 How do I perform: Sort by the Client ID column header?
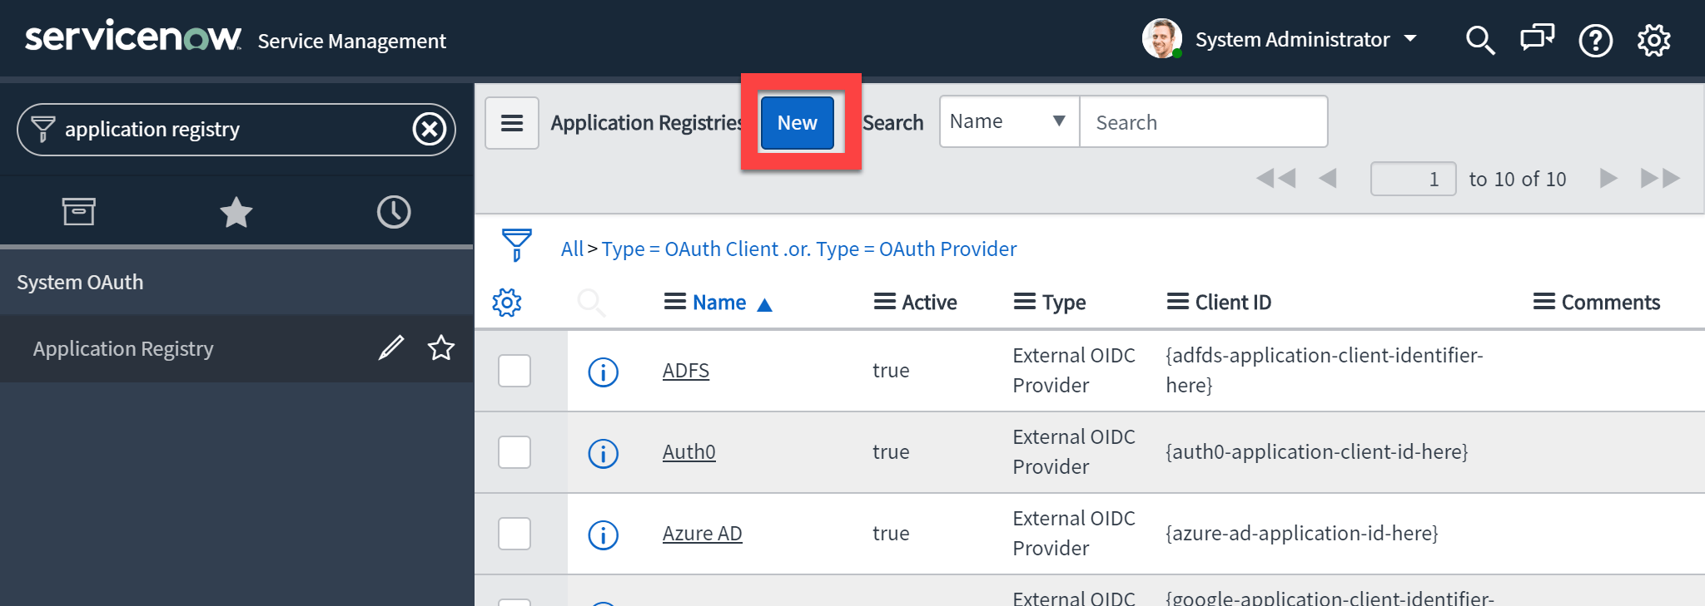pyautogui.click(x=1233, y=303)
